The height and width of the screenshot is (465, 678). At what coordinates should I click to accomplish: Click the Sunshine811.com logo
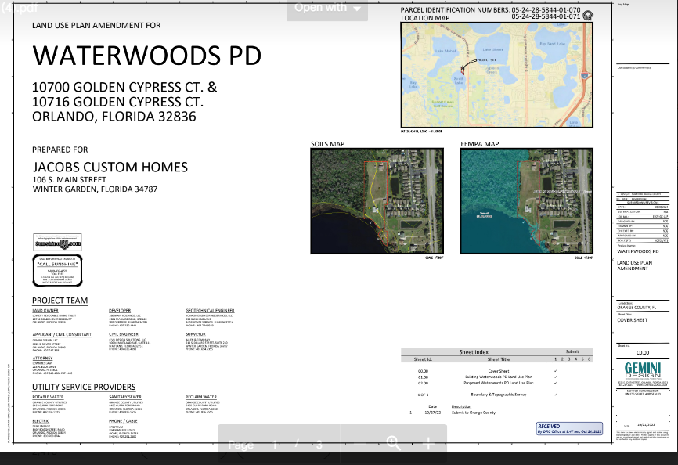click(x=56, y=243)
